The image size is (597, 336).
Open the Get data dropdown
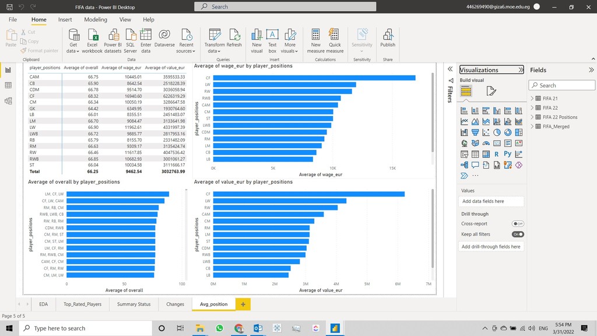point(73,41)
